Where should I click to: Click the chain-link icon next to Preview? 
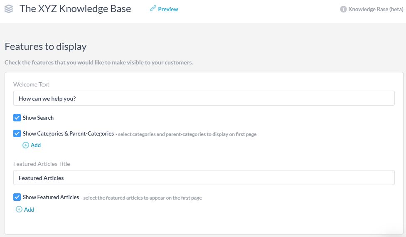[153, 9]
